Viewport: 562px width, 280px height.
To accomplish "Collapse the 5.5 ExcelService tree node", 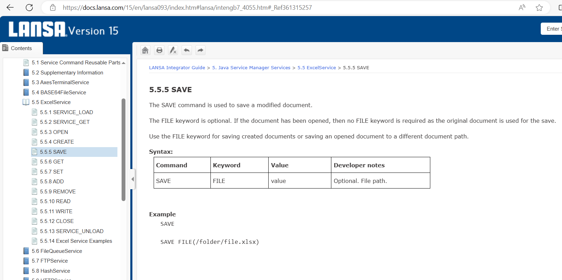I will pos(26,102).
